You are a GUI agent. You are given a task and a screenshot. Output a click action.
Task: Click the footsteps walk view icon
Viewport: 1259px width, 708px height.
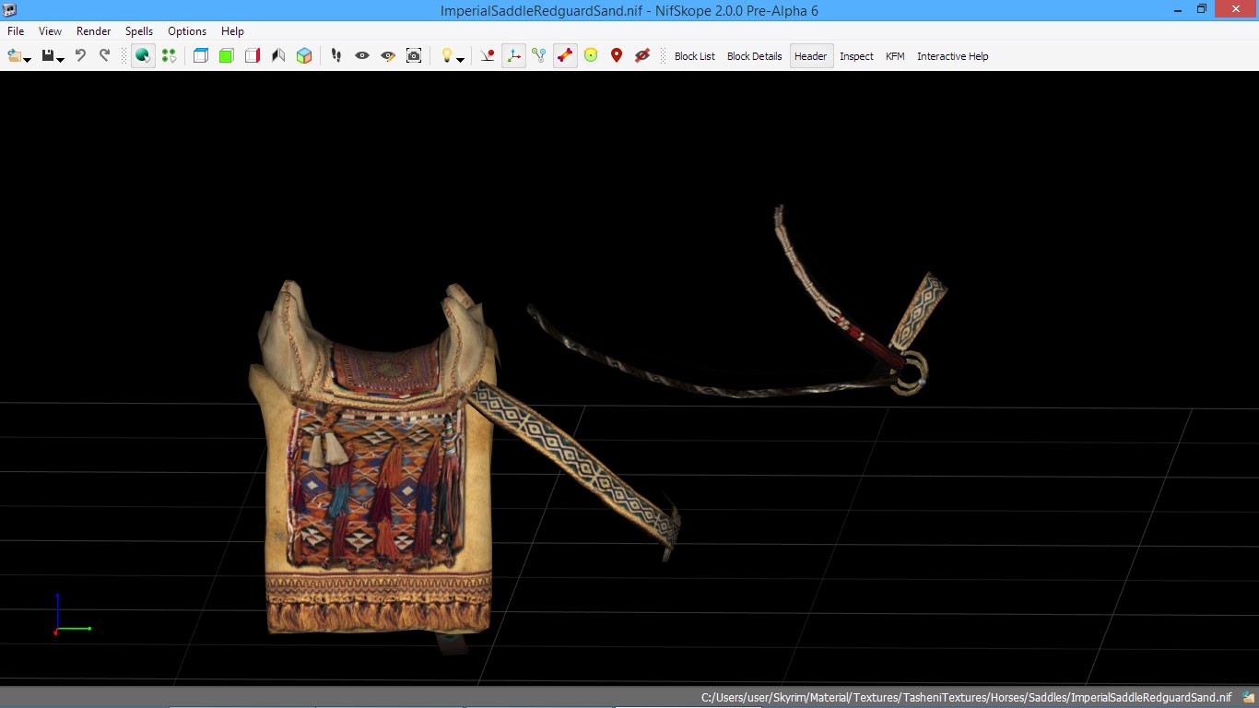(336, 55)
